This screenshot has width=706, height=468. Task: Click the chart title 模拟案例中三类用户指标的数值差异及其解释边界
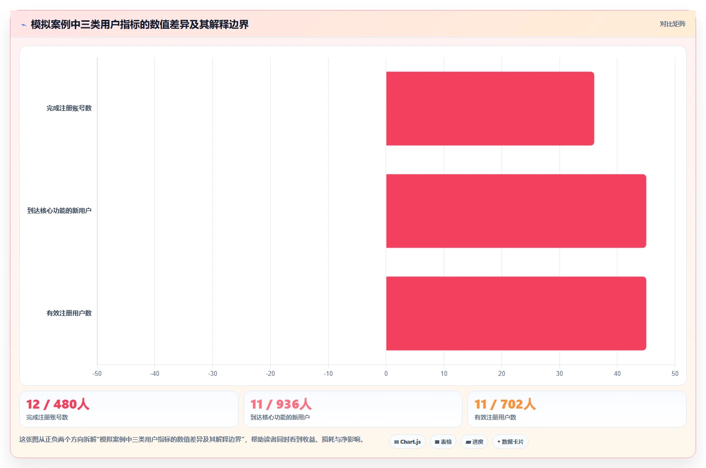[x=140, y=24]
